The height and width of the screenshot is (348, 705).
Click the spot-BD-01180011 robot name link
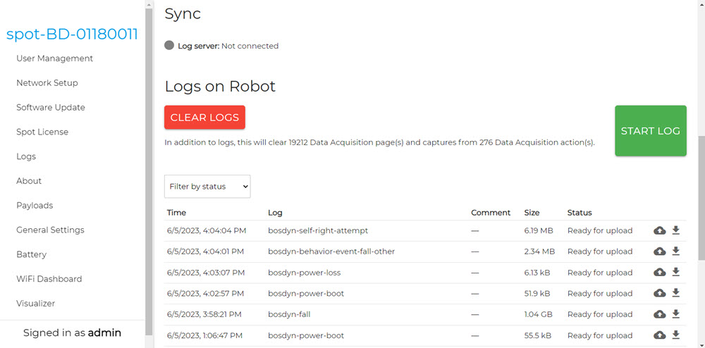click(72, 35)
